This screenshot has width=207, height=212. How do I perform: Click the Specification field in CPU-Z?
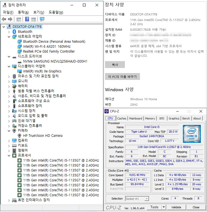click(164, 147)
